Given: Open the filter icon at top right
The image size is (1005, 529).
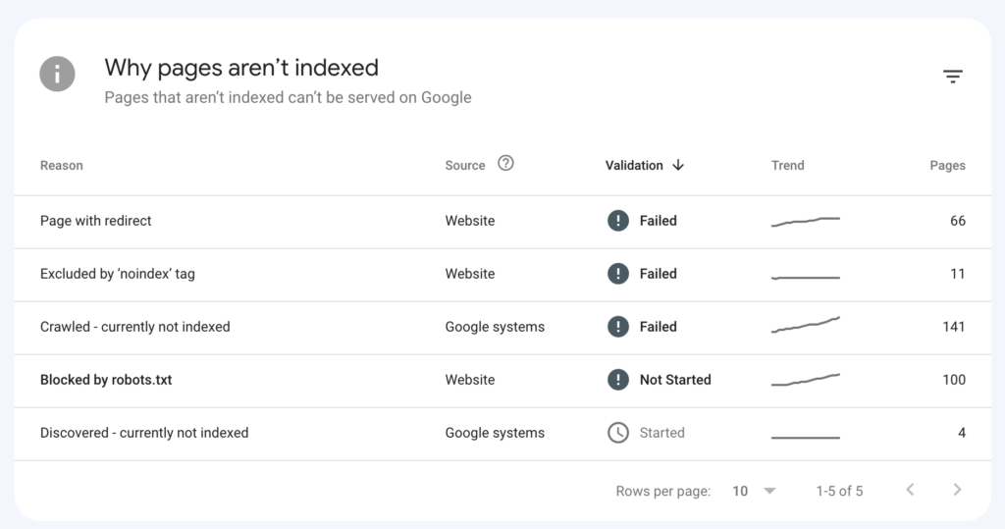Looking at the screenshot, I should [952, 77].
